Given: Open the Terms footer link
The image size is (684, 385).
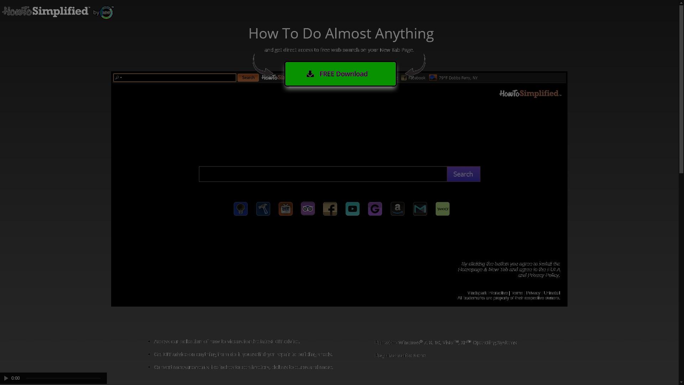Looking at the screenshot, I should pyautogui.click(x=517, y=293).
